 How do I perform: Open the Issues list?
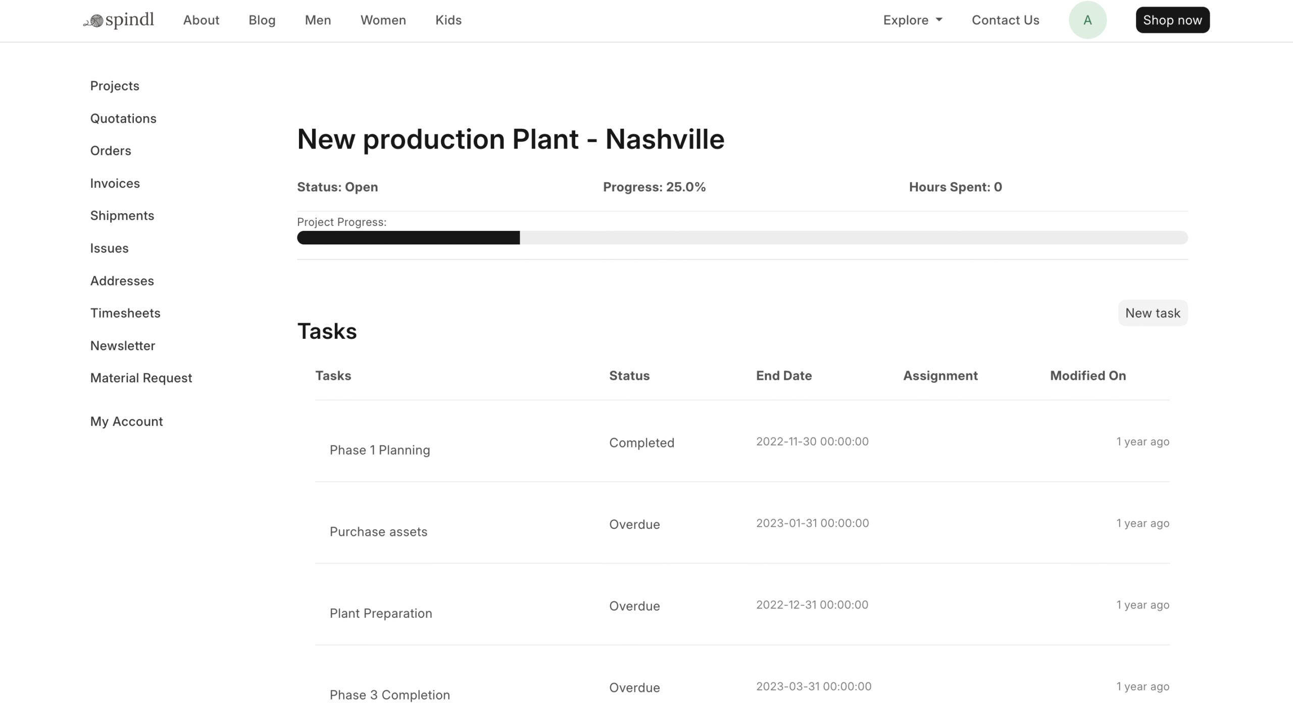click(x=110, y=248)
